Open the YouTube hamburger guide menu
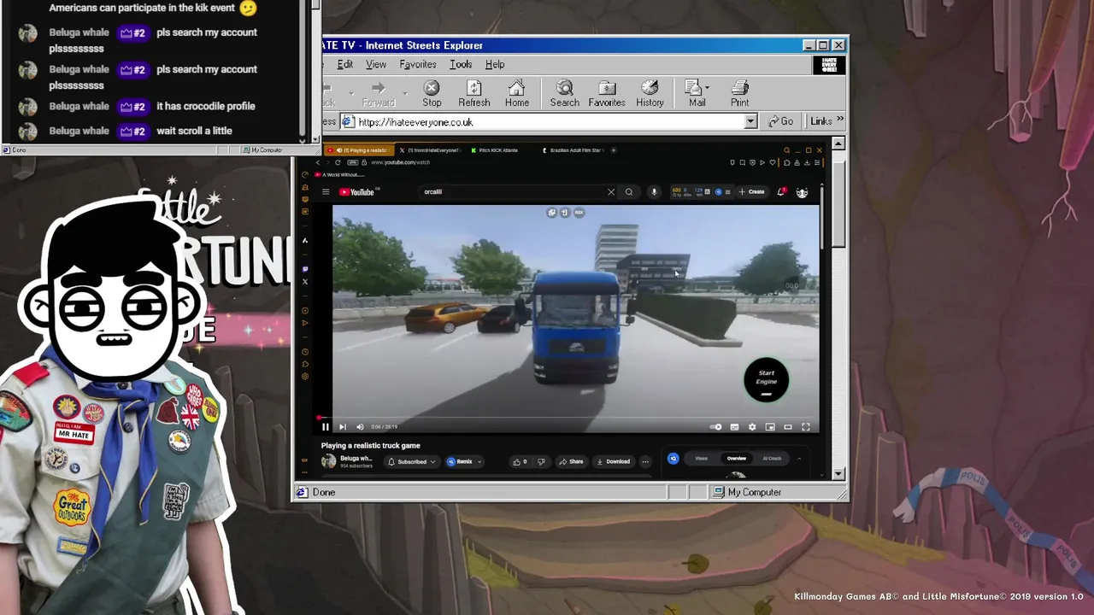The height and width of the screenshot is (615, 1094). [x=326, y=192]
